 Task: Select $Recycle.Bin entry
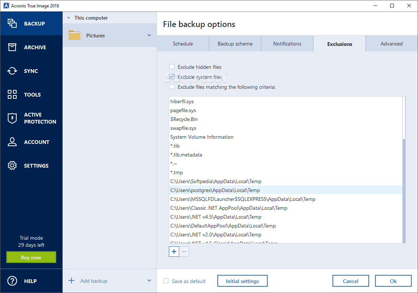285,119
